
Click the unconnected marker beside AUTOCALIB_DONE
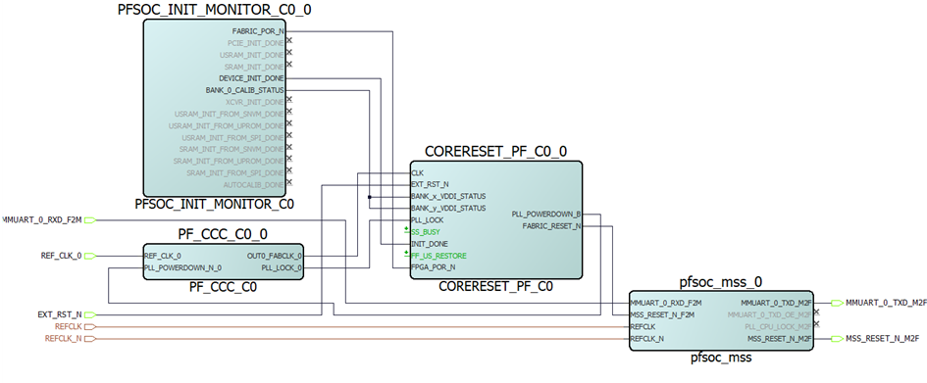[289, 182]
